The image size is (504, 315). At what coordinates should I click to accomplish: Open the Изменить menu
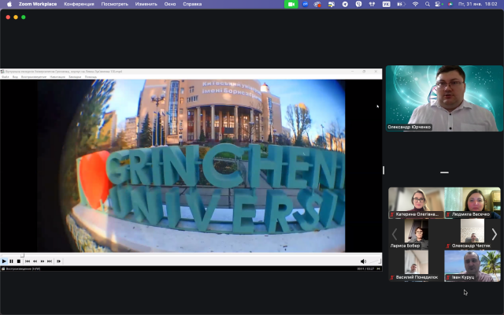point(146,4)
